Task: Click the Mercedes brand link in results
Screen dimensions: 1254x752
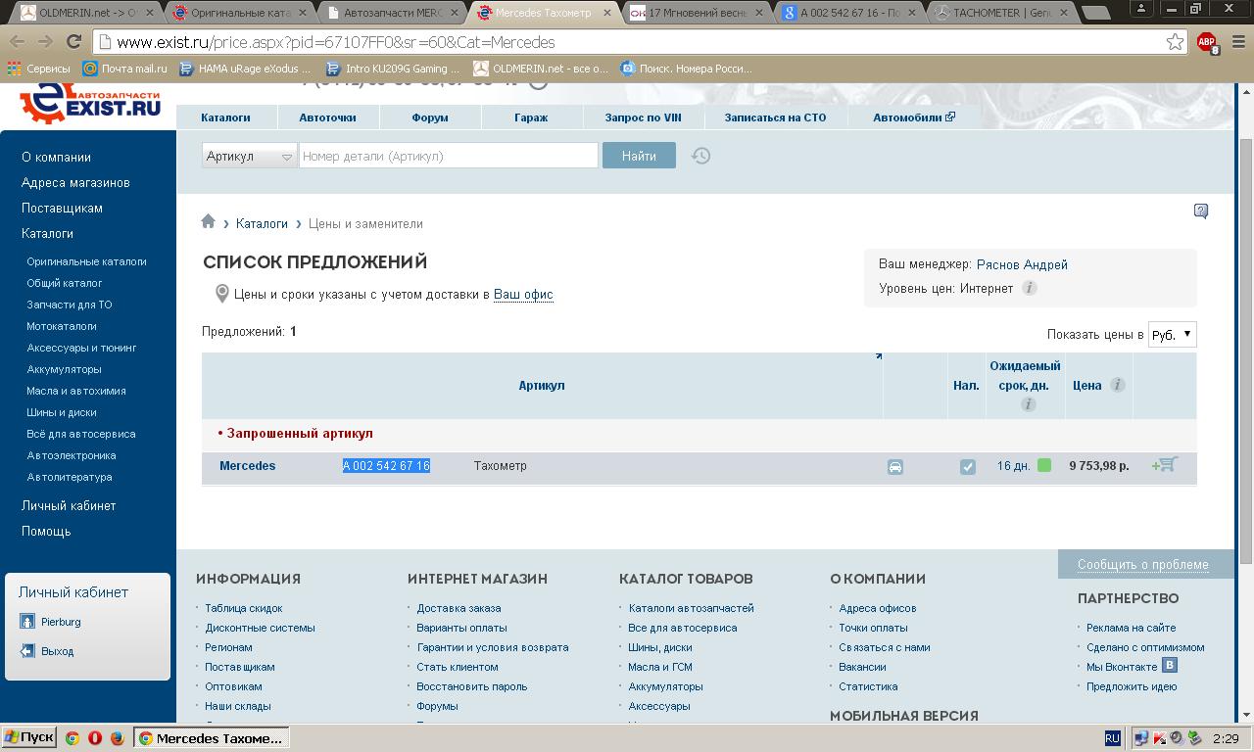Action: pyautogui.click(x=247, y=466)
